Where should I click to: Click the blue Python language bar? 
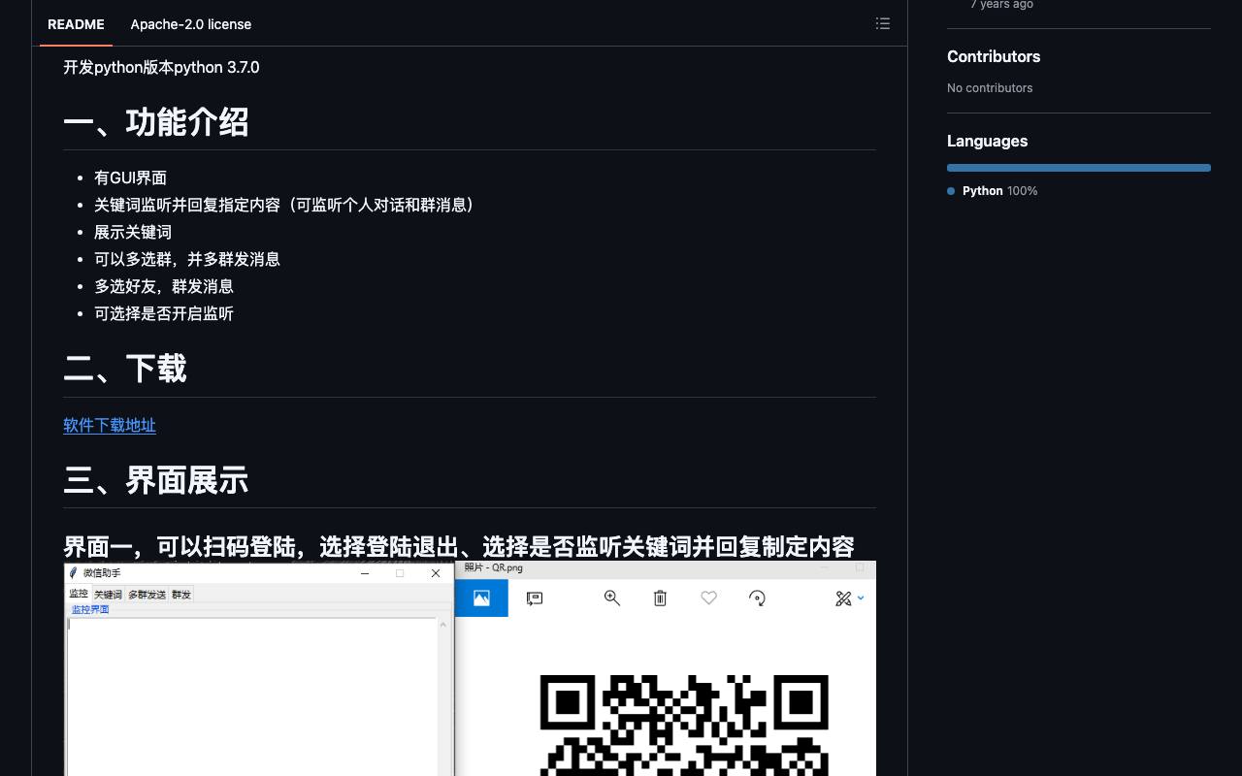[x=1079, y=168]
